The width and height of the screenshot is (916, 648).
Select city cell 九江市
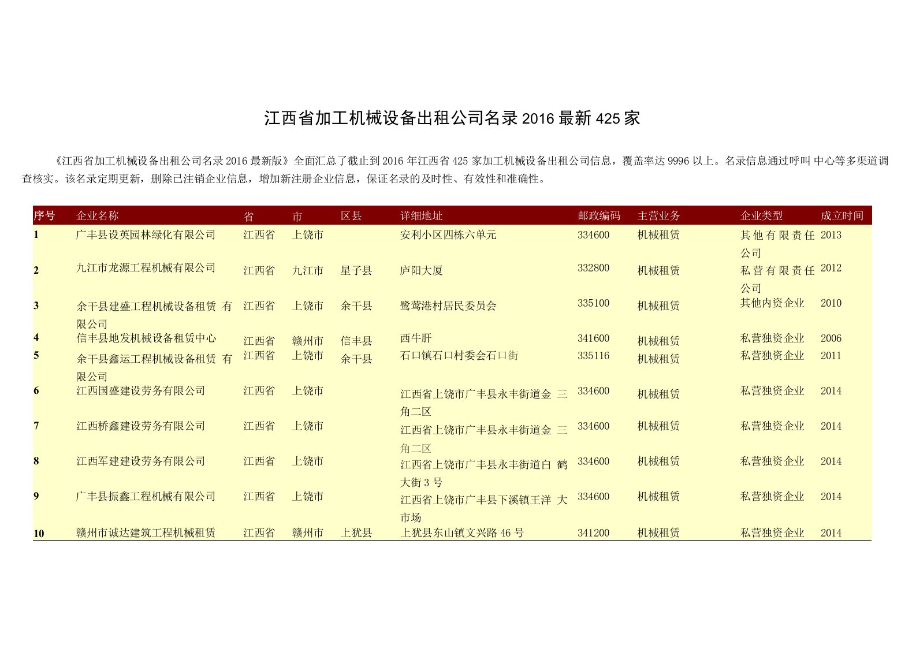click(x=308, y=270)
